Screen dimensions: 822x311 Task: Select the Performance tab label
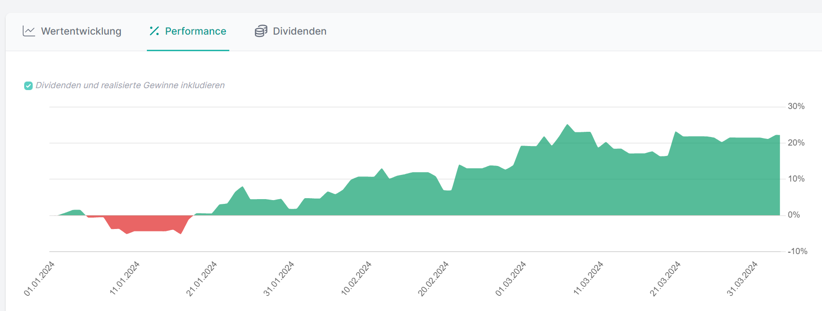tap(195, 31)
